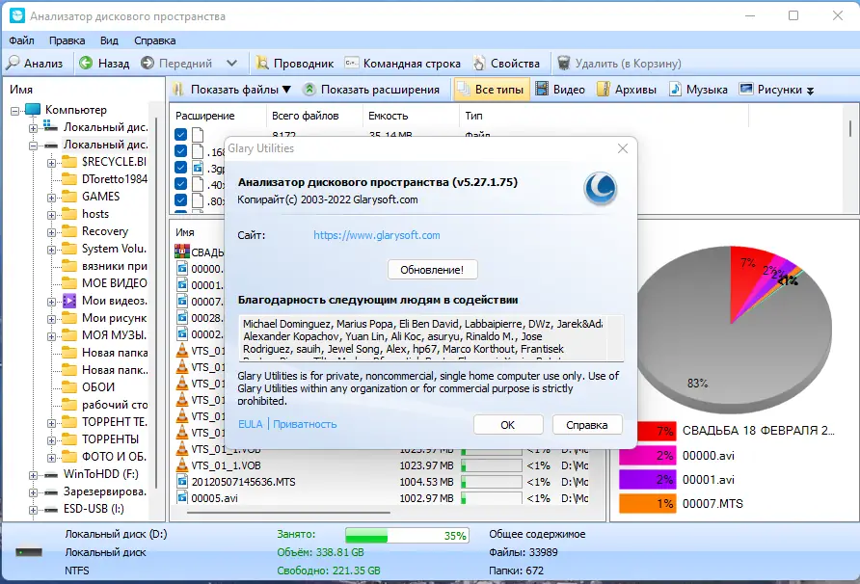Click Справка button in the dialog

point(587,425)
